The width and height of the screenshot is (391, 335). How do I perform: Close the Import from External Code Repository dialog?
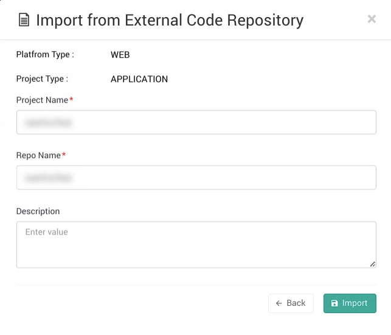[x=372, y=19]
